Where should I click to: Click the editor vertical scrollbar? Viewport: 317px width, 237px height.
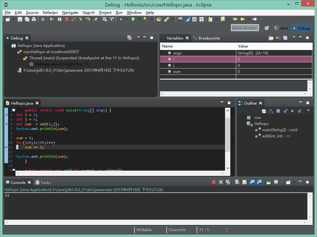coord(228,139)
